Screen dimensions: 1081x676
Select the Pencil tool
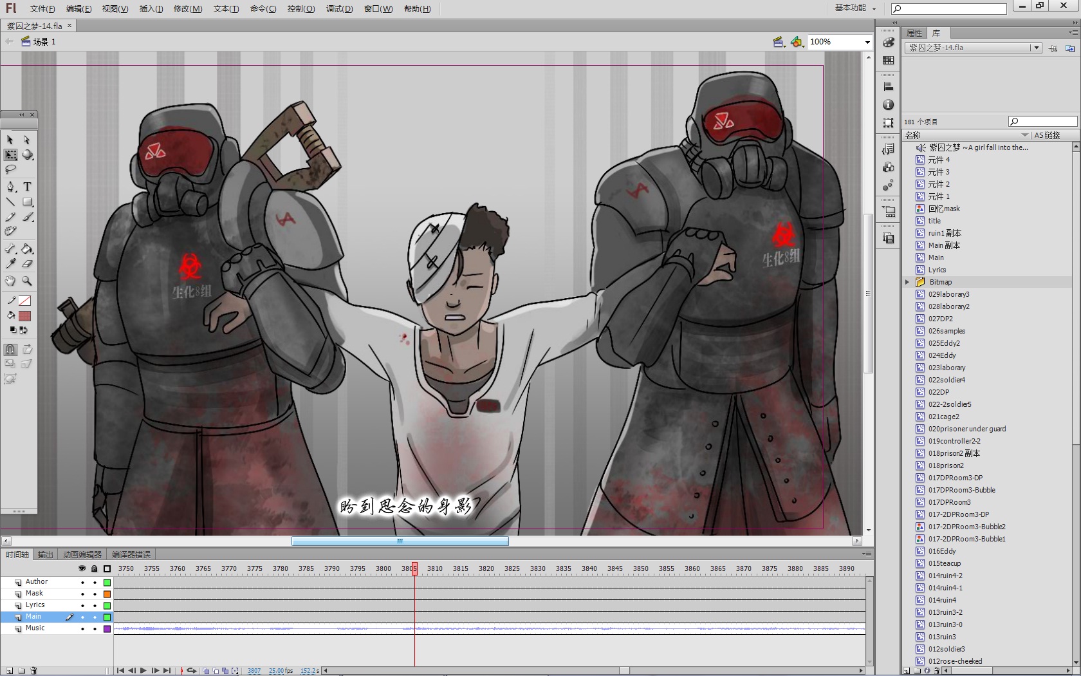point(10,217)
